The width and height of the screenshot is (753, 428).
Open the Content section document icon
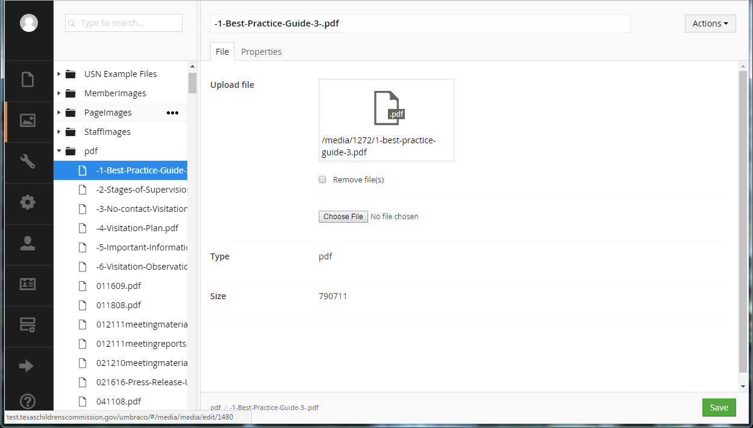coord(28,79)
